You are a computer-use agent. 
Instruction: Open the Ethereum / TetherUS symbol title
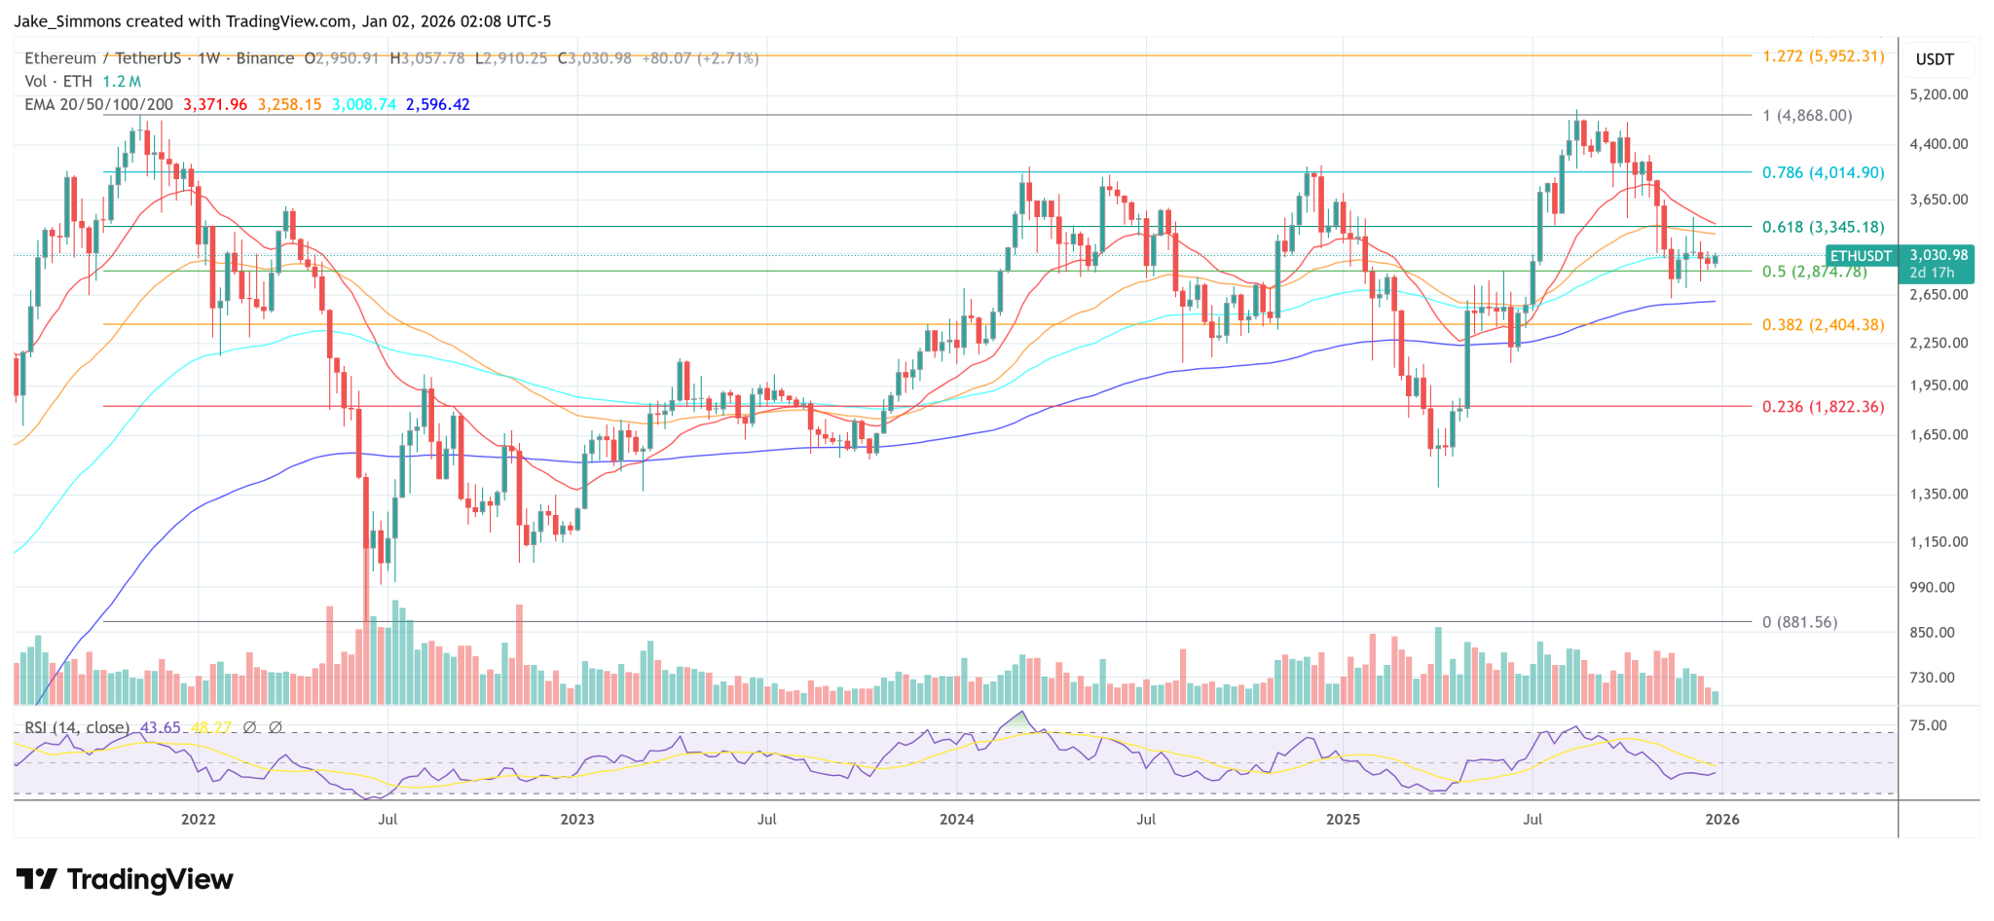click(x=102, y=58)
